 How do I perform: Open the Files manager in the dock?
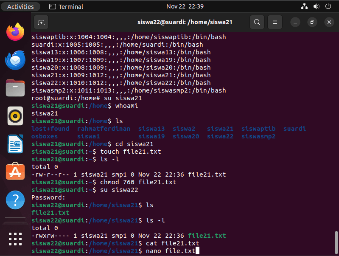pyautogui.click(x=15, y=88)
